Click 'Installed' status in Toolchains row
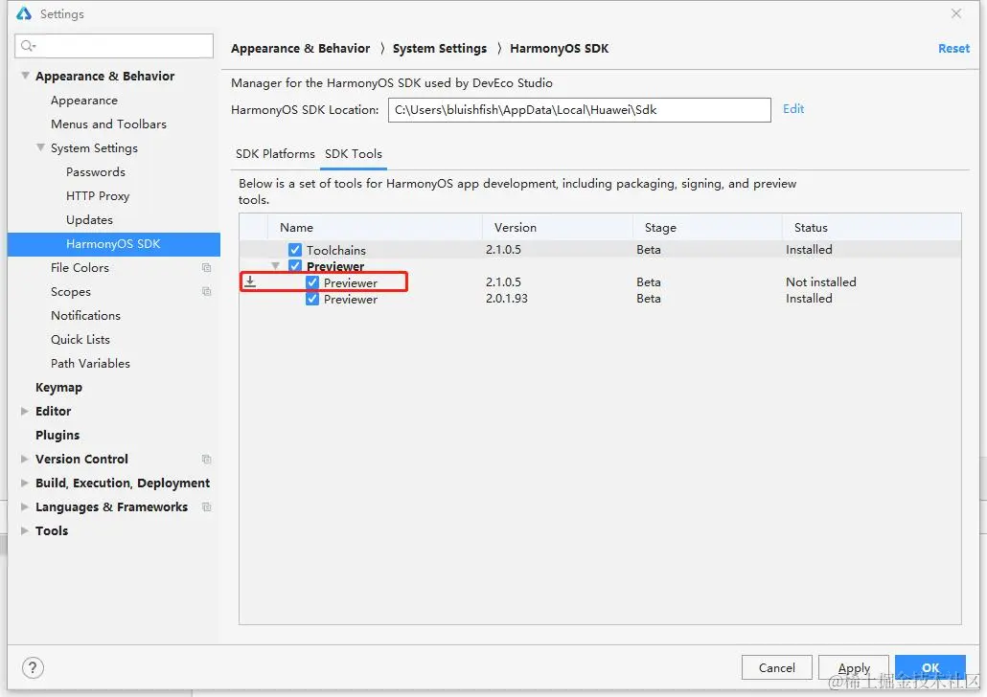 (809, 249)
